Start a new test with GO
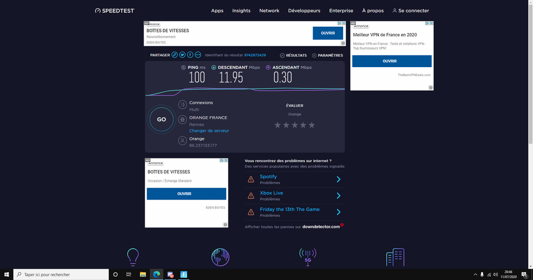533x280 pixels. coord(162,119)
